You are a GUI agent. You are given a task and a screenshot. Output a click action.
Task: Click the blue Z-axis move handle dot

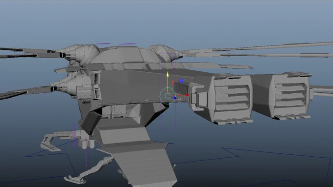(175, 98)
